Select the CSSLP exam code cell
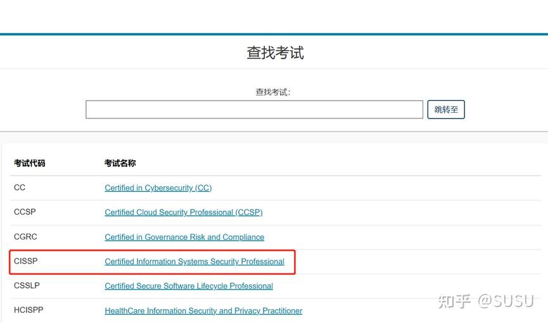The height and width of the screenshot is (323, 548). pos(27,286)
